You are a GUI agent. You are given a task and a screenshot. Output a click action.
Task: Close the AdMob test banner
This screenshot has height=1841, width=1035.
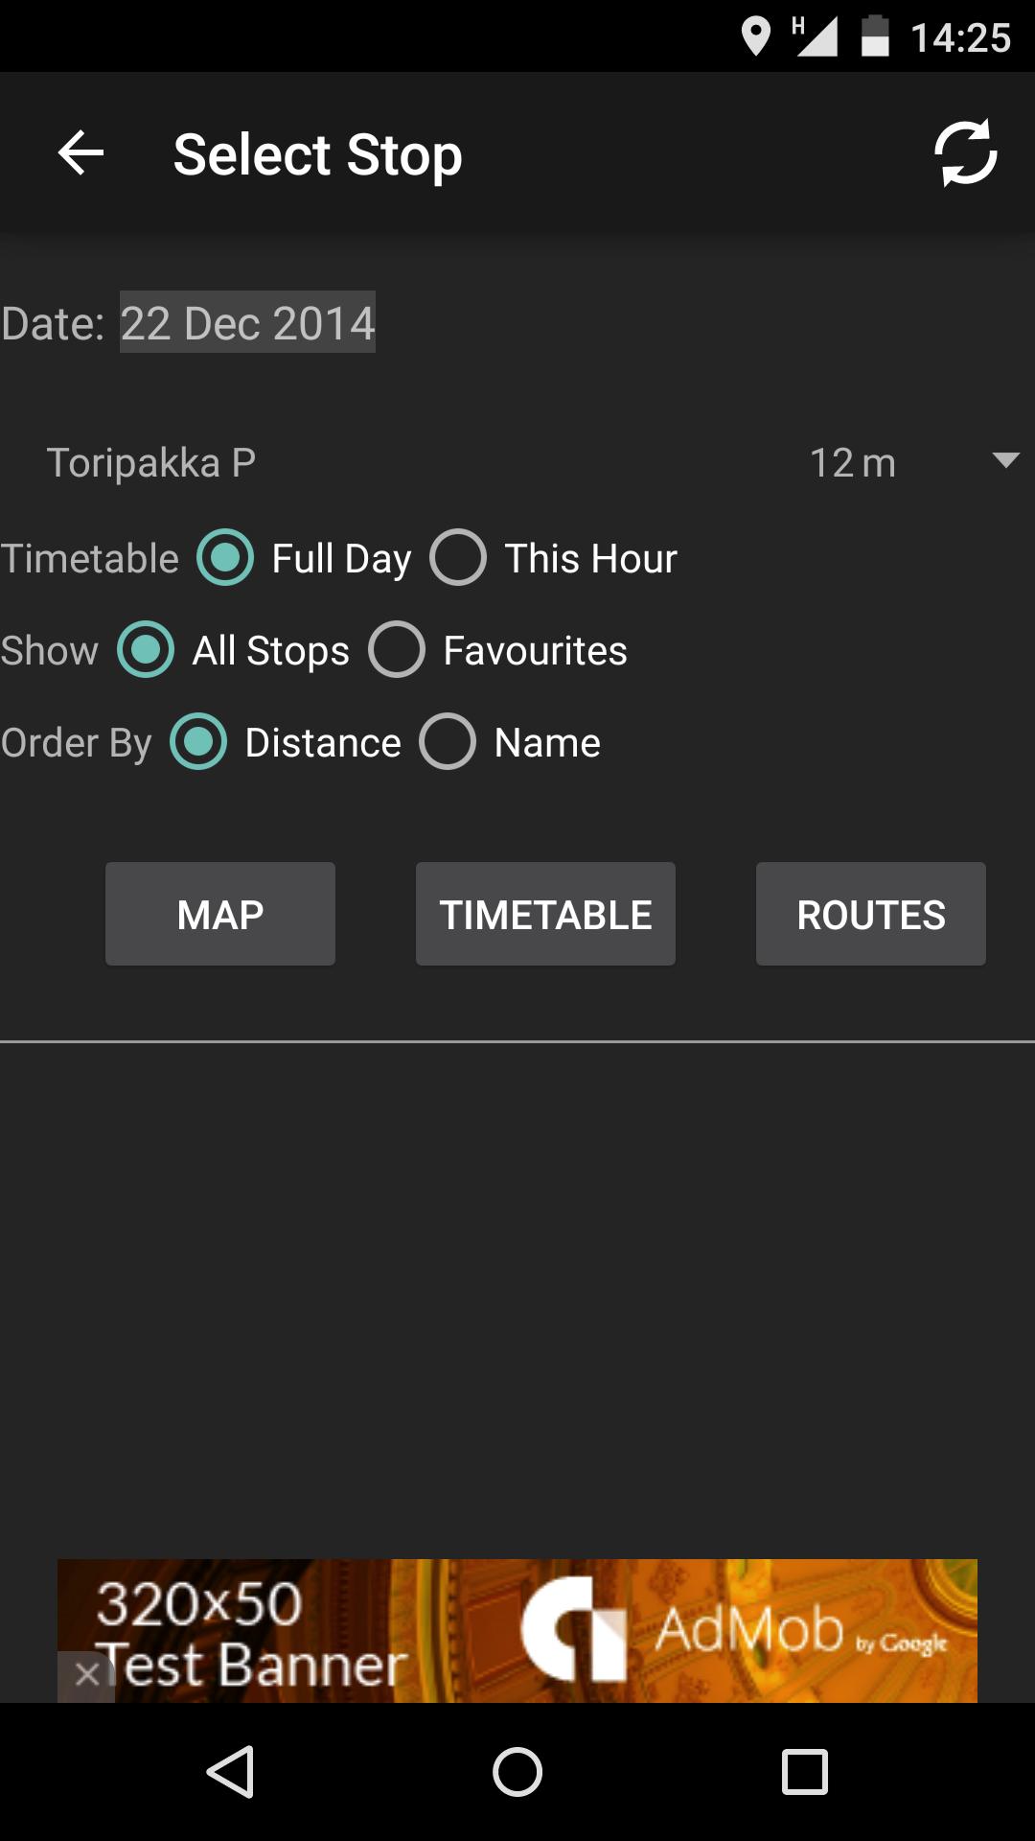coord(86,1675)
